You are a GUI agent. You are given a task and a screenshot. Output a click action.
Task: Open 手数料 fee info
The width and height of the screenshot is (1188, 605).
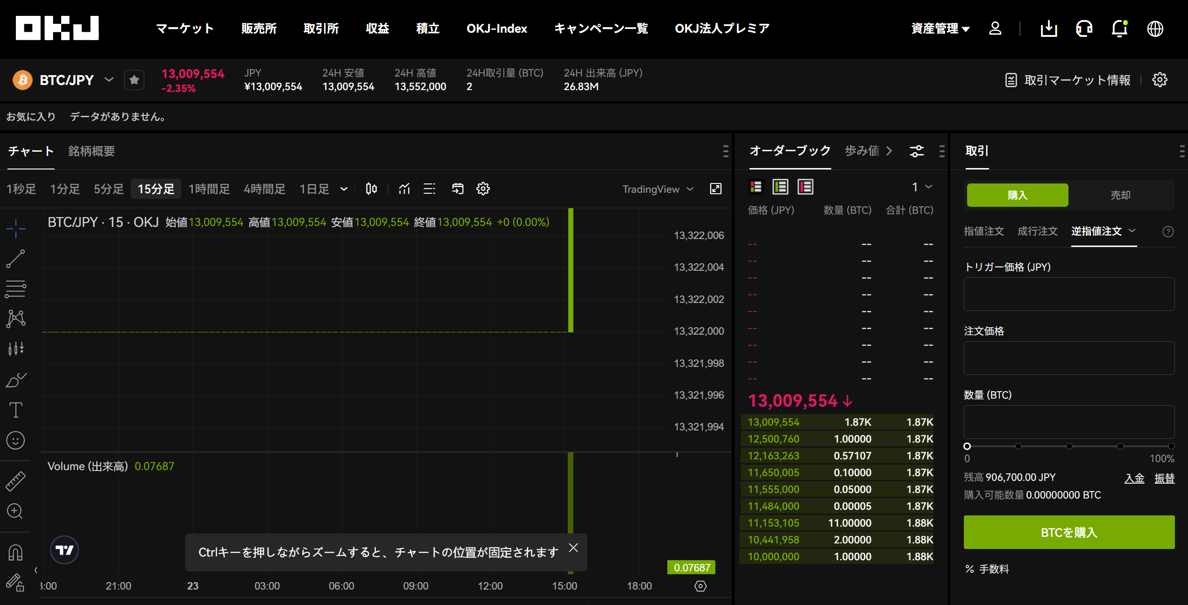[987, 569]
